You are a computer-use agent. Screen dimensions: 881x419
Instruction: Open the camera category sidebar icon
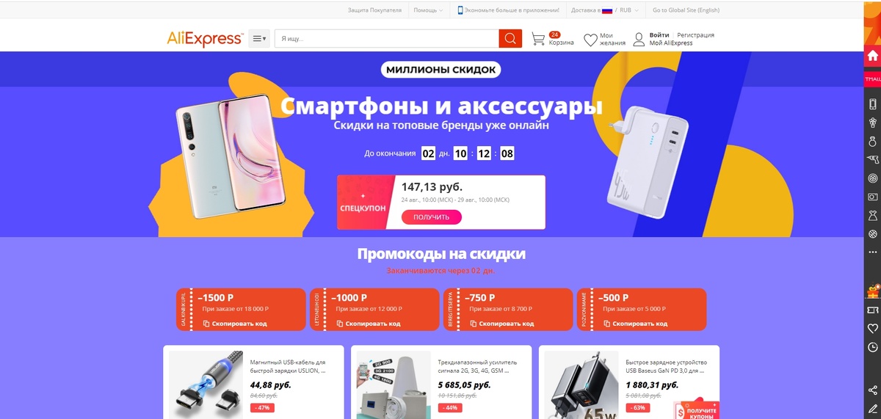(872, 197)
